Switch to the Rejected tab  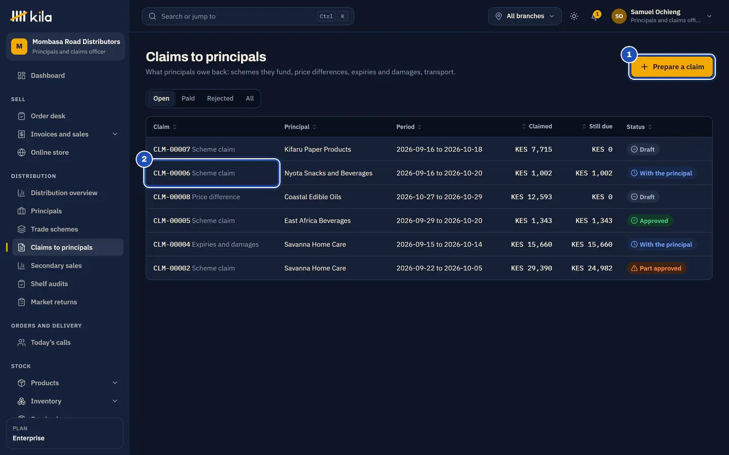[220, 99]
